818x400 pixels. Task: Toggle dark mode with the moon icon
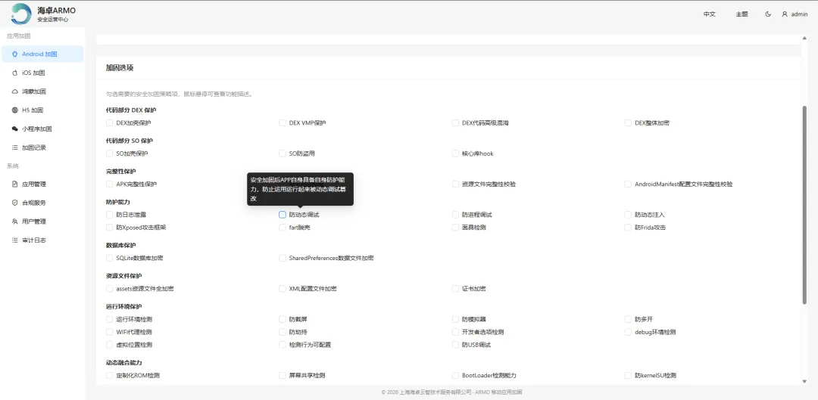point(768,14)
